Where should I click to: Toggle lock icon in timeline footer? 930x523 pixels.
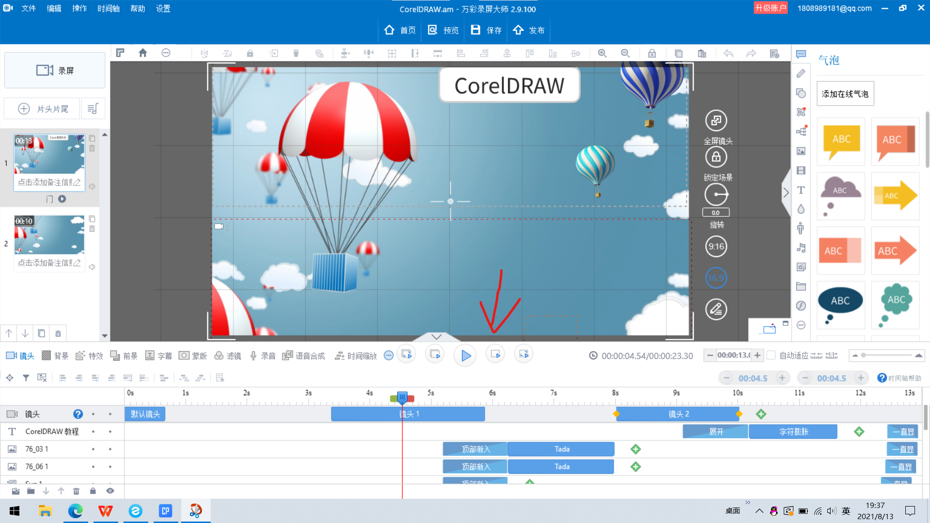[x=93, y=491]
